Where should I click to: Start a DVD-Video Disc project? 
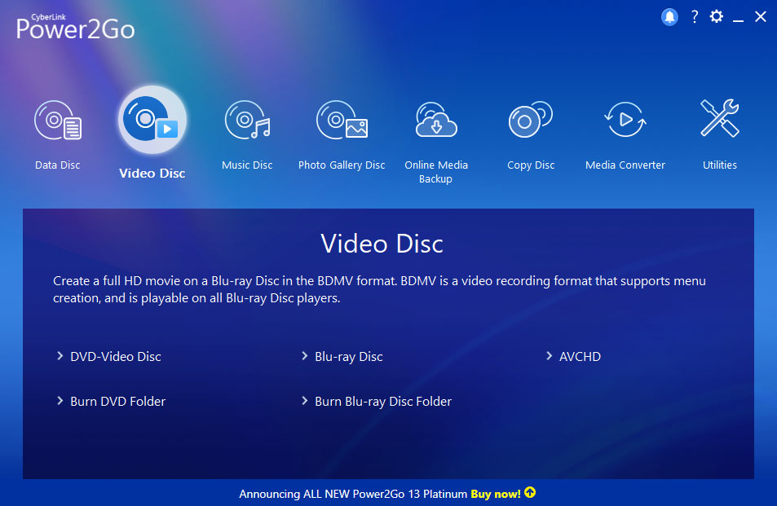point(116,356)
